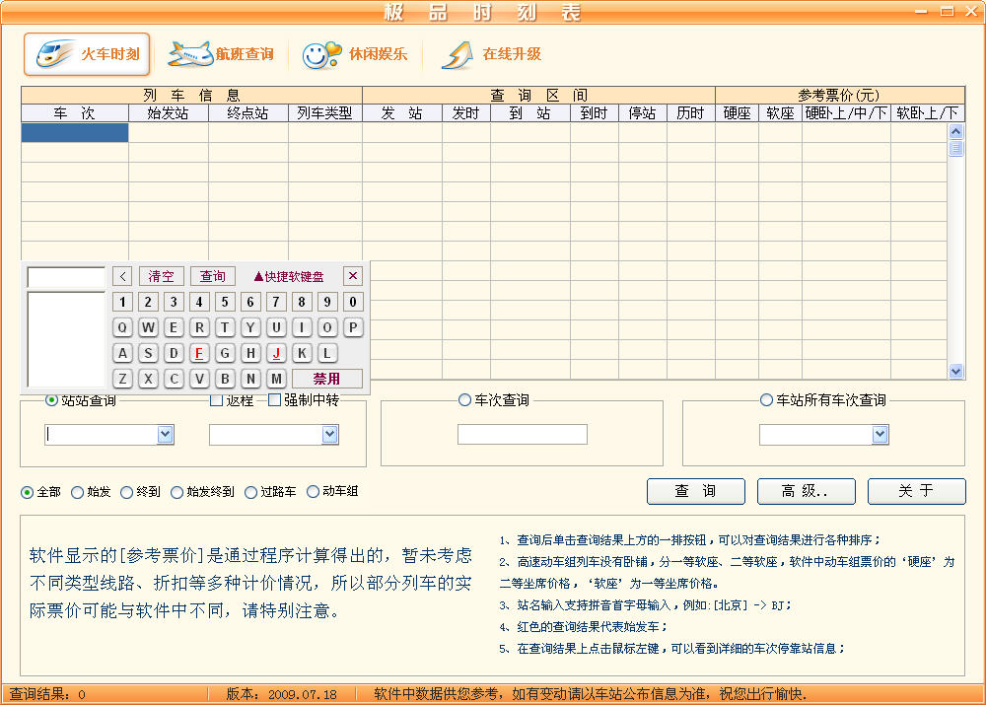986x705 pixels.
Task: Select the 车次查询 radio button
Action: click(464, 400)
